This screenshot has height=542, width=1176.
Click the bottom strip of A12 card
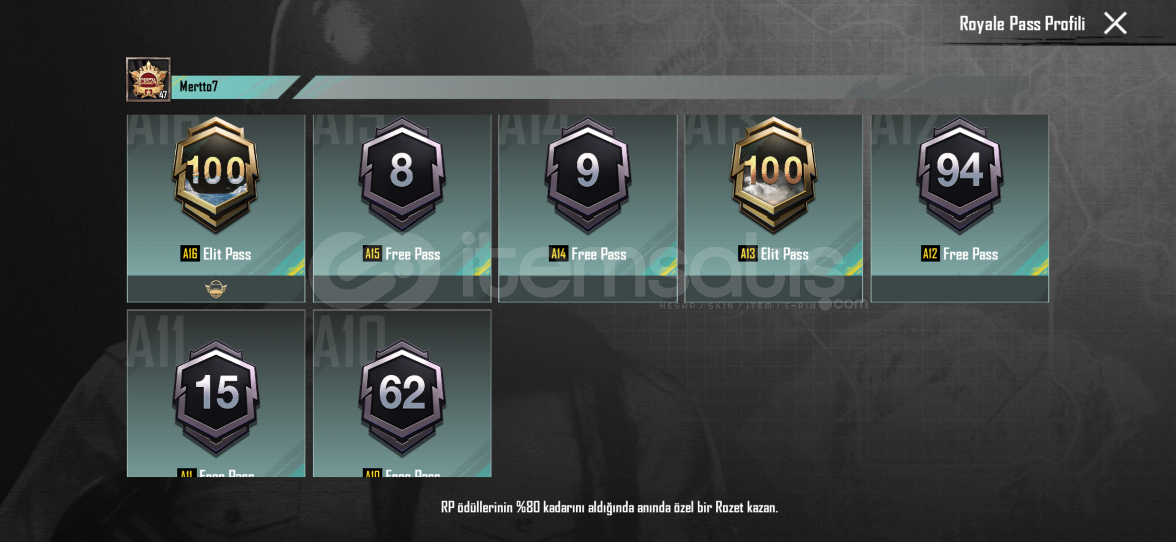pyautogui.click(x=960, y=289)
